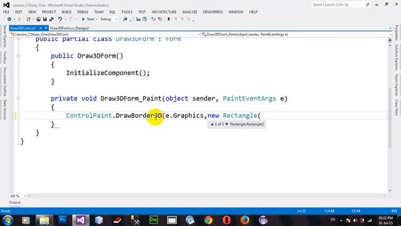The image size is (401, 226).
Task: Open the Properties side panel
Action: point(396,33)
